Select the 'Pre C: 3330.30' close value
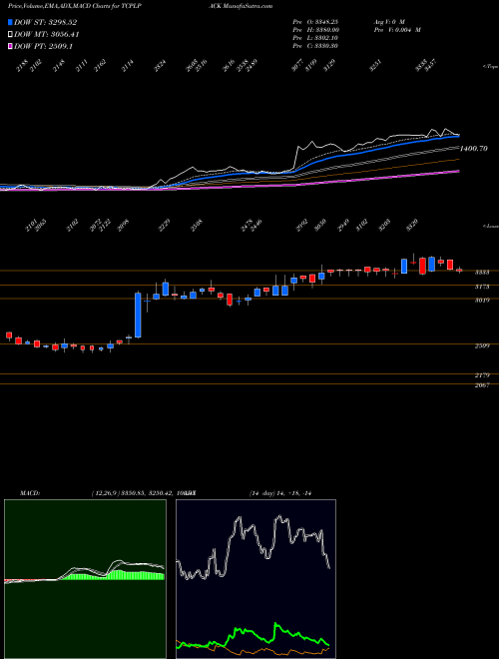Viewport: 499px width, 659px height. click(x=315, y=46)
